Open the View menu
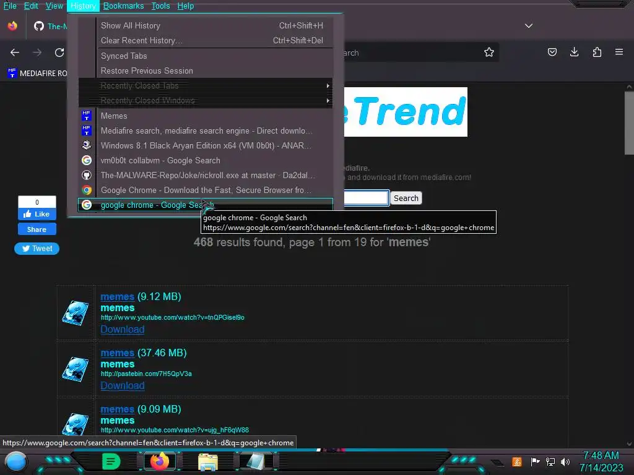The height and width of the screenshot is (475, 634). pos(54,6)
